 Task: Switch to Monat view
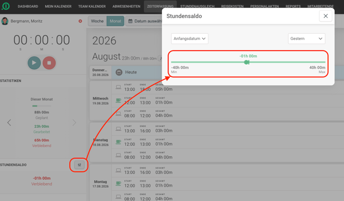(x=116, y=21)
